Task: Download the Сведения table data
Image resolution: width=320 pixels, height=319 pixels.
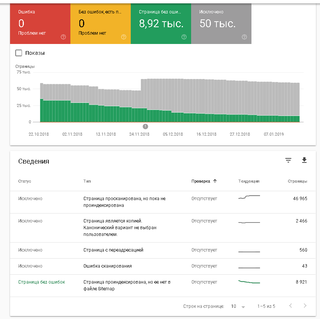Action: pyautogui.click(x=304, y=160)
